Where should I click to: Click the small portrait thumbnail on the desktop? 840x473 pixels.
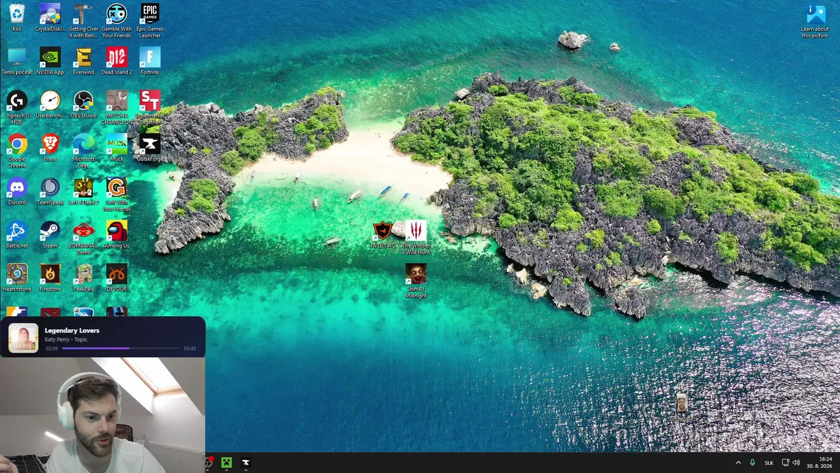(x=681, y=403)
